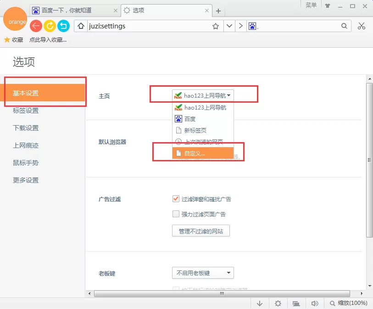Open a new tab with plus button
The image size is (373, 309).
(x=218, y=11)
